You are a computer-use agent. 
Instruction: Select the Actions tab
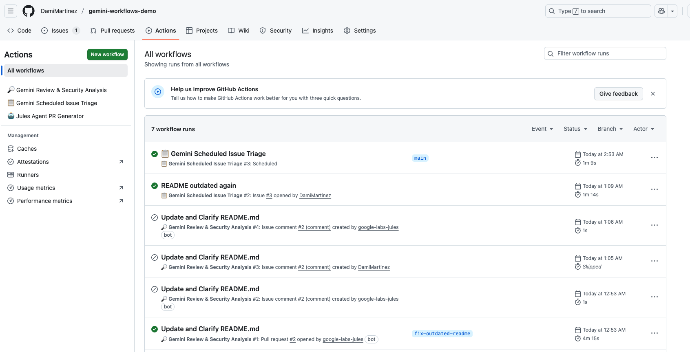tap(161, 31)
